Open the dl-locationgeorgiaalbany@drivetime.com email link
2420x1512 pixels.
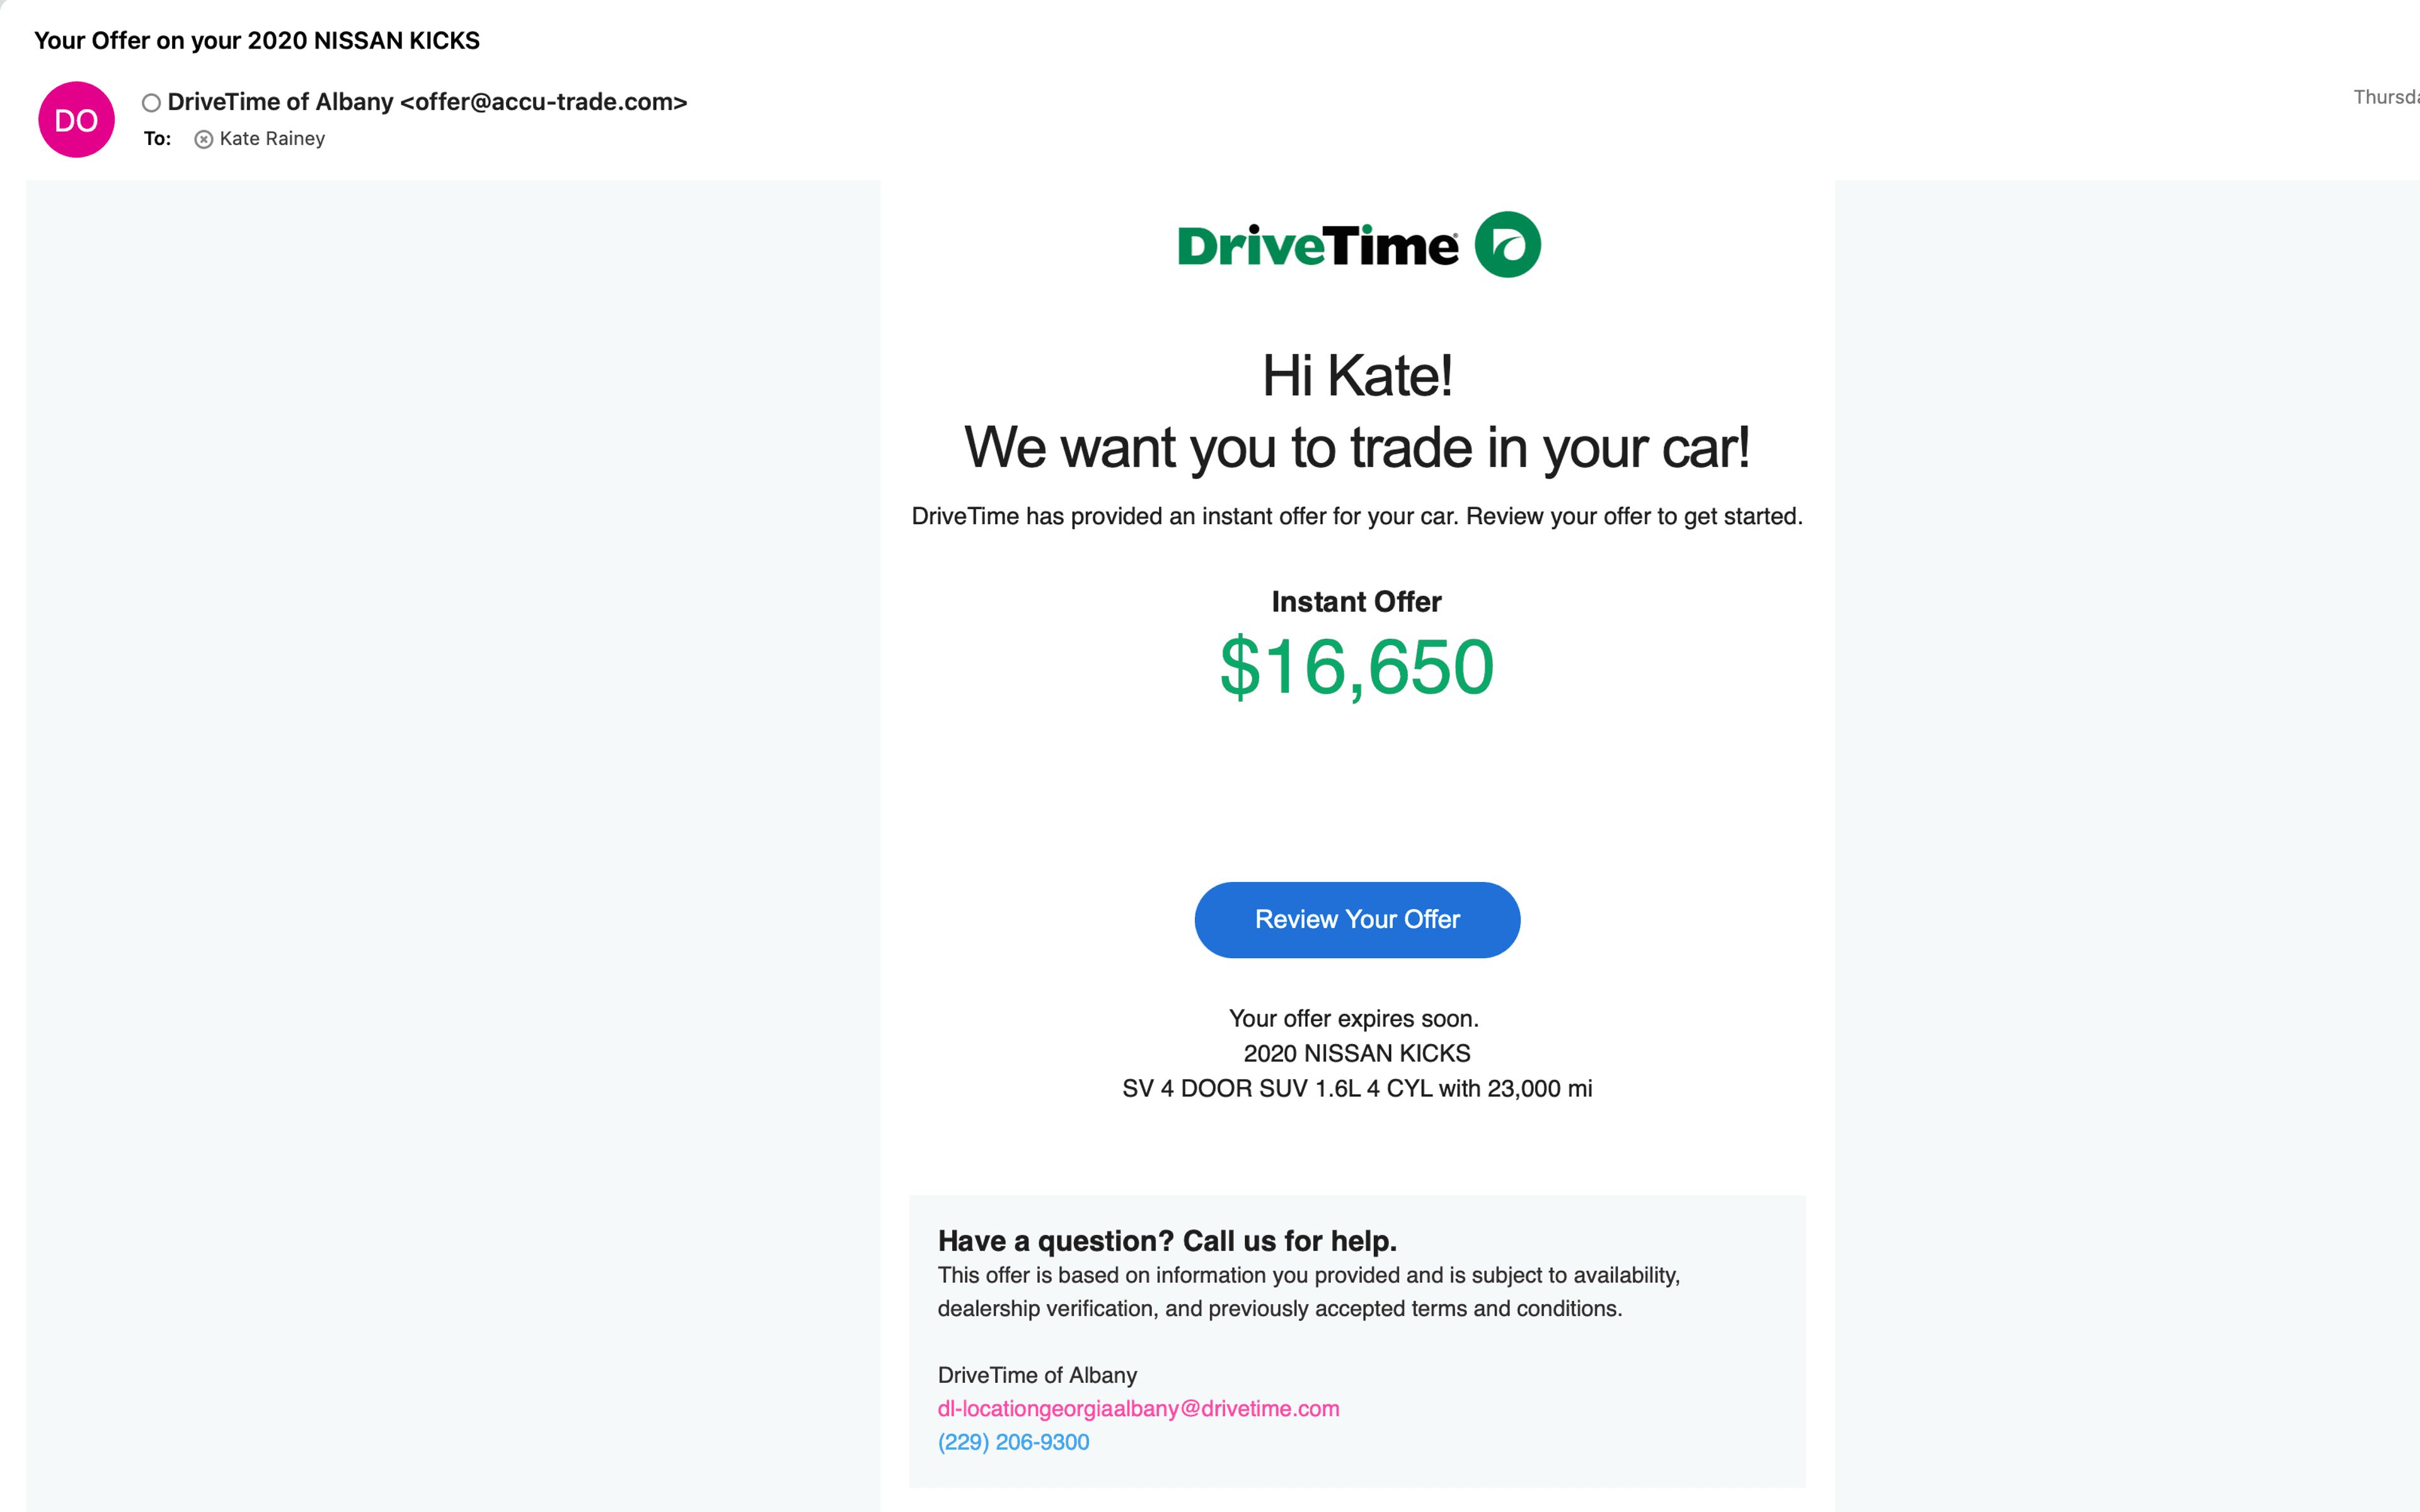[x=1138, y=1409]
